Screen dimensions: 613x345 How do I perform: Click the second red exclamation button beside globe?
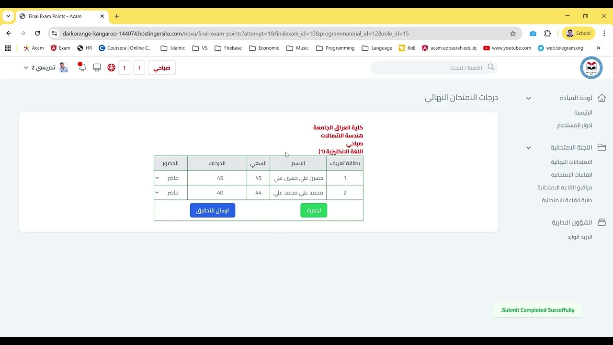tap(125, 68)
